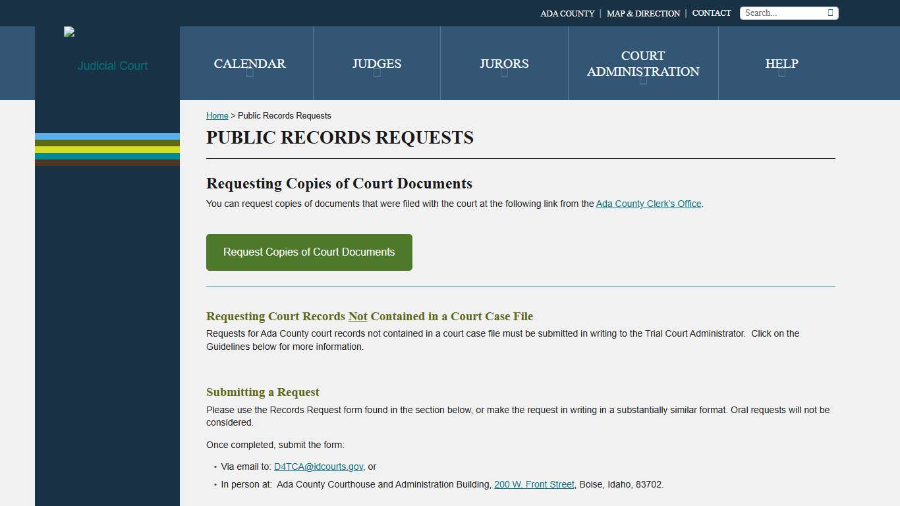Expand the Jurors dropdown arrow
900x506 pixels.
[504, 74]
